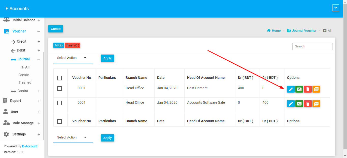Check the Cast Cement row checkbox
This screenshot has height=158, width=347.
(59, 89)
